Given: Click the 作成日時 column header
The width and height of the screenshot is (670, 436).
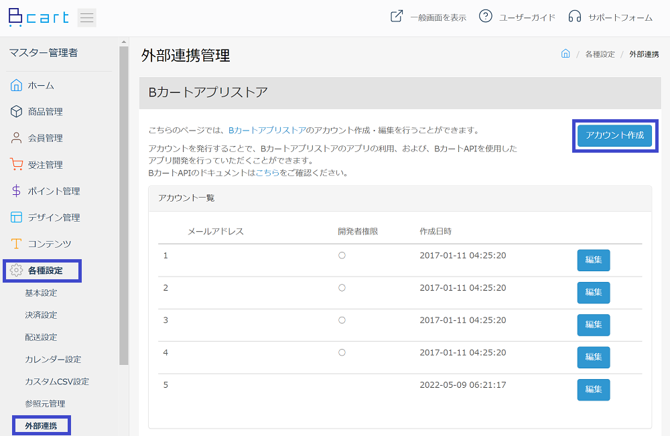Looking at the screenshot, I should coord(435,232).
